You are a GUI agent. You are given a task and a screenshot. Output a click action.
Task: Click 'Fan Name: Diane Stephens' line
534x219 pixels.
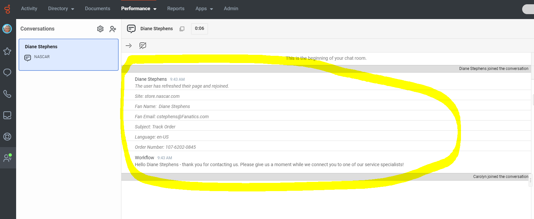click(x=162, y=106)
